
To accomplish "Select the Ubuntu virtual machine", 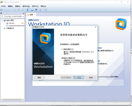I will pyautogui.click(x=12, y=23).
